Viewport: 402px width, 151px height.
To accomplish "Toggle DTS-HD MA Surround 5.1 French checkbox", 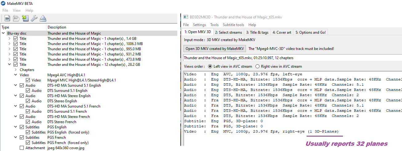I will click(x=22, y=106).
